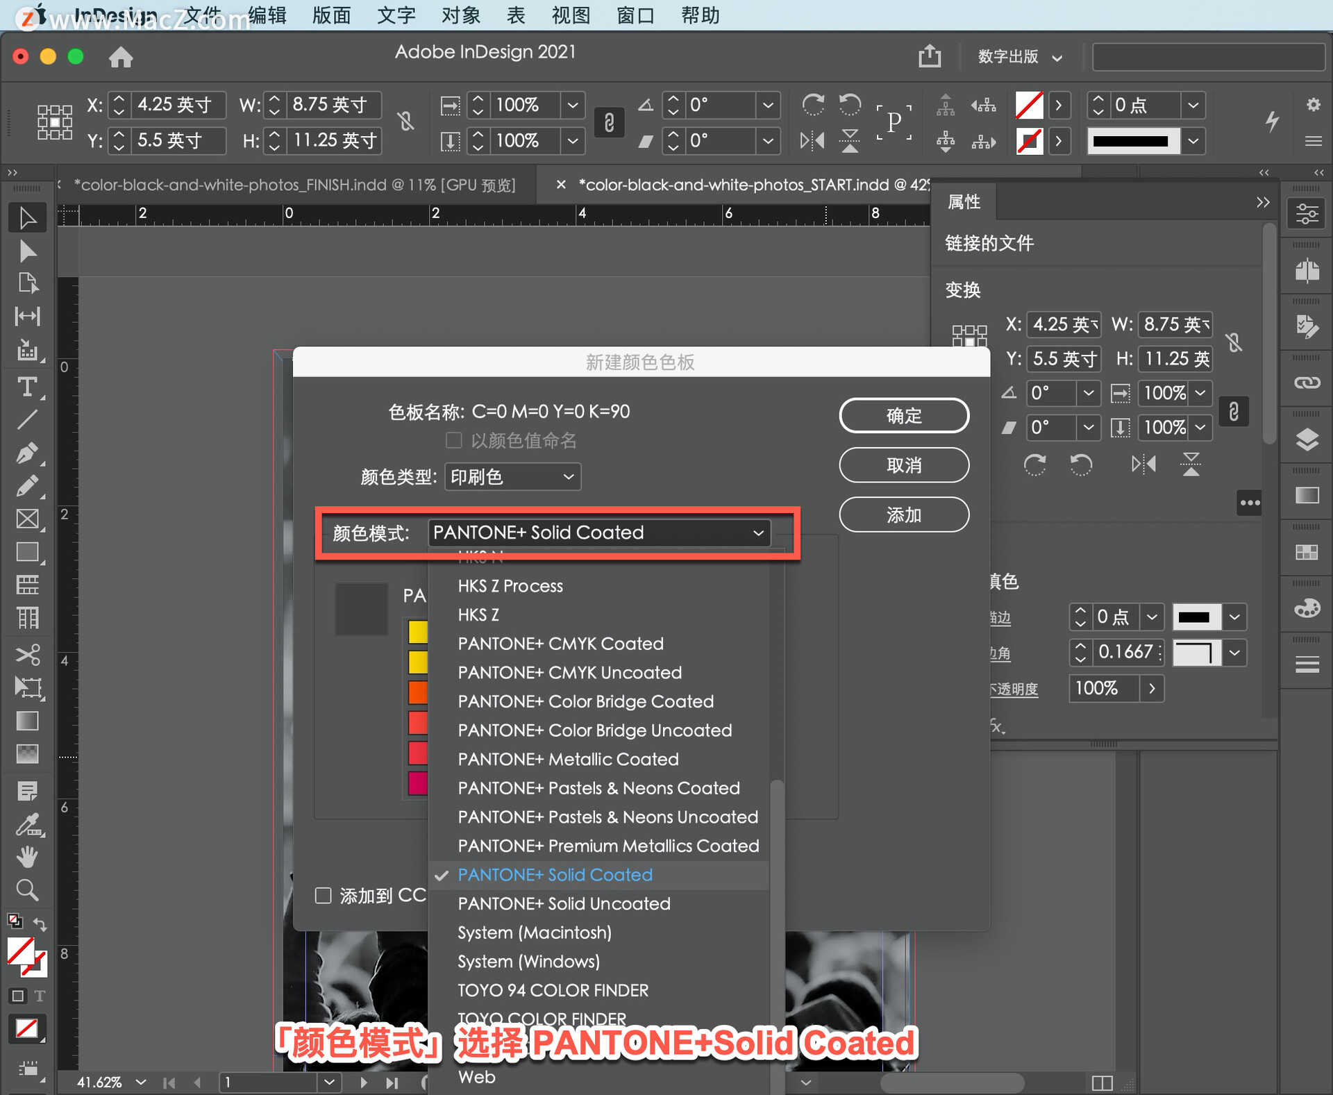
Task: Open the Layers panel icon in right dock
Action: click(x=1307, y=439)
